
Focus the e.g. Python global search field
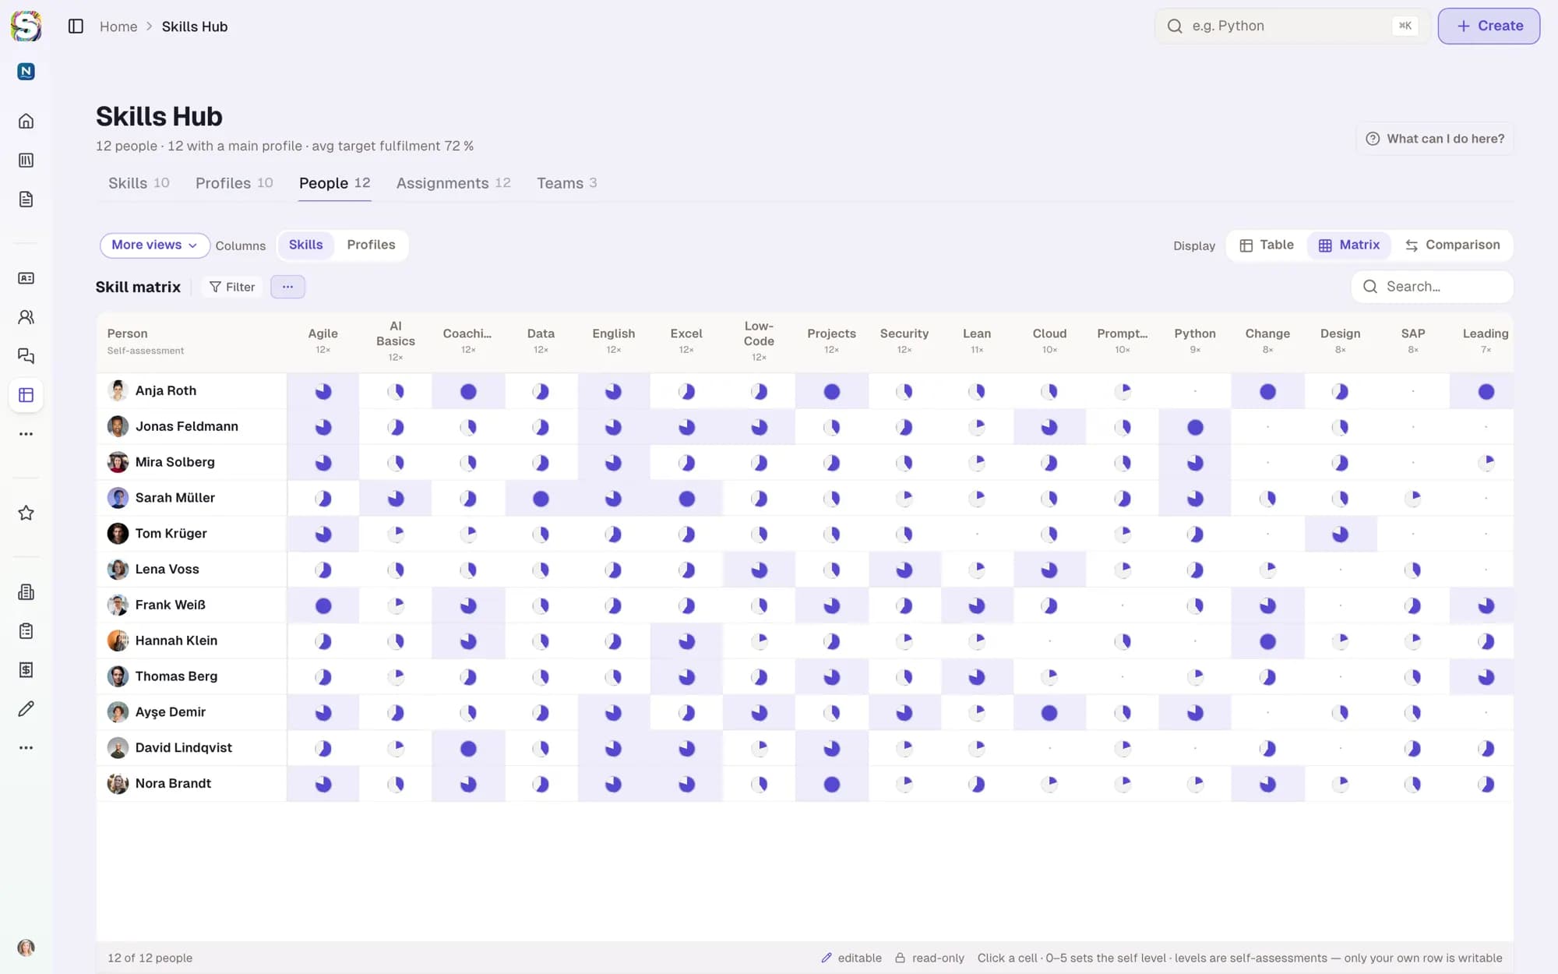pos(1292,26)
